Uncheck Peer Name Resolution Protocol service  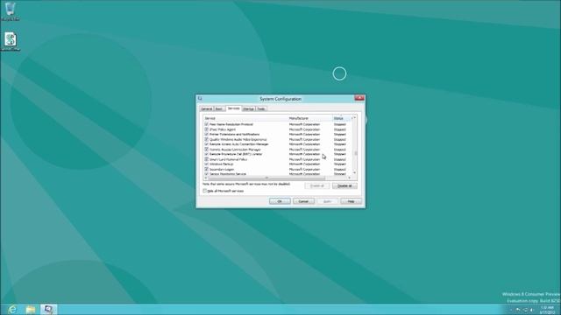pyautogui.click(x=207, y=124)
